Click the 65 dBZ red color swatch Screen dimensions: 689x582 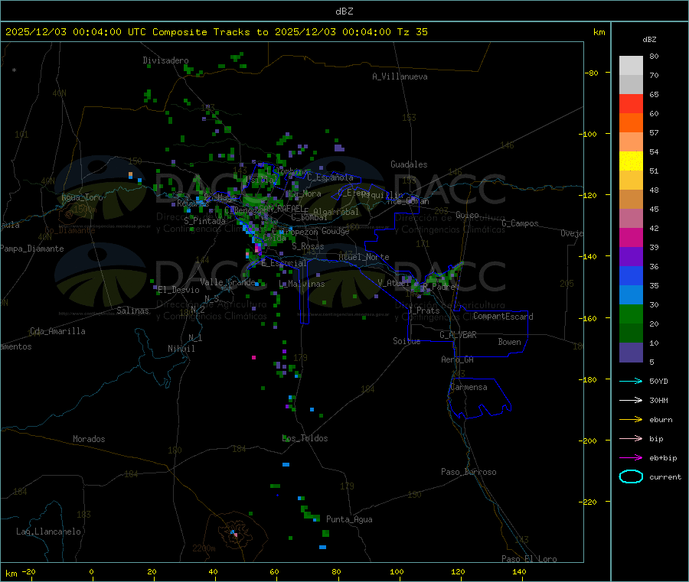point(631,103)
